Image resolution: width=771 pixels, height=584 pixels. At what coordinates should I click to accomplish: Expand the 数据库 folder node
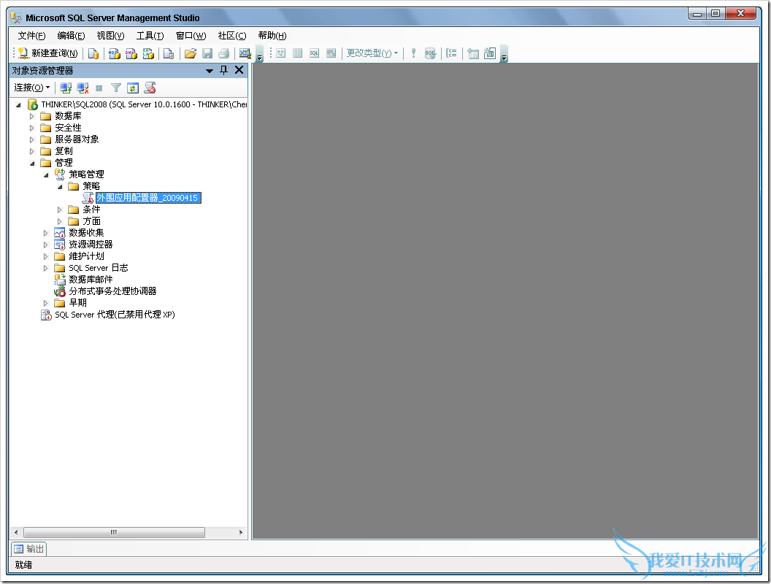click(31, 116)
